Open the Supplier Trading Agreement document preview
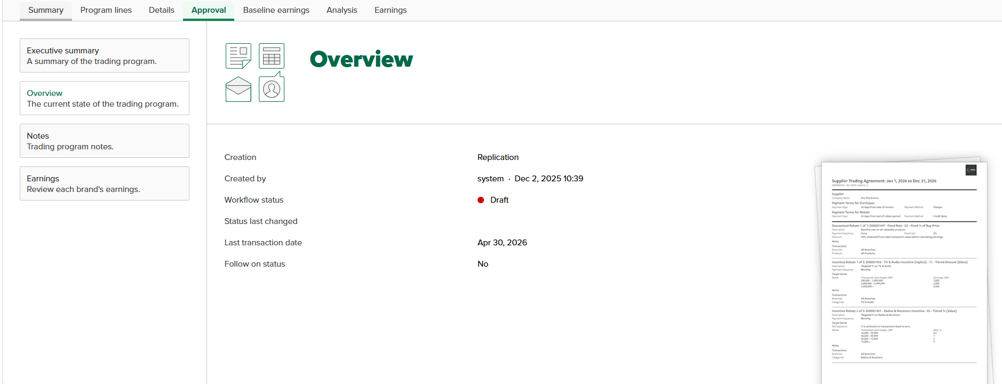 904,272
